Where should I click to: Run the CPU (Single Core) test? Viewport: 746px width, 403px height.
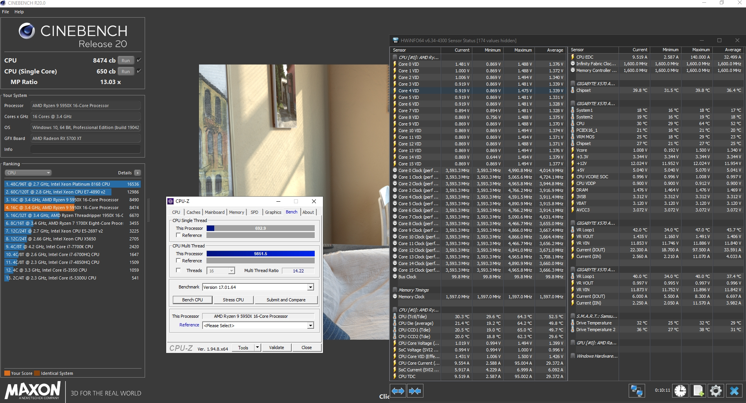126,72
